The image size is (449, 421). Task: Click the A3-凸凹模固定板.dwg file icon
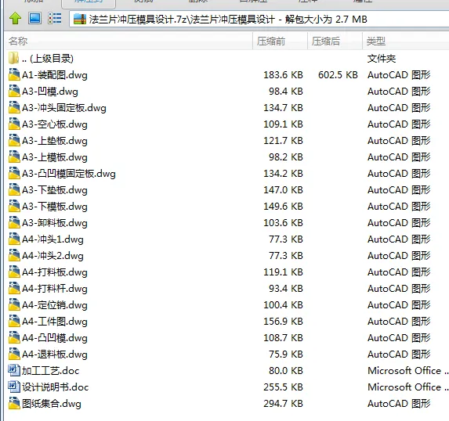coord(14,173)
